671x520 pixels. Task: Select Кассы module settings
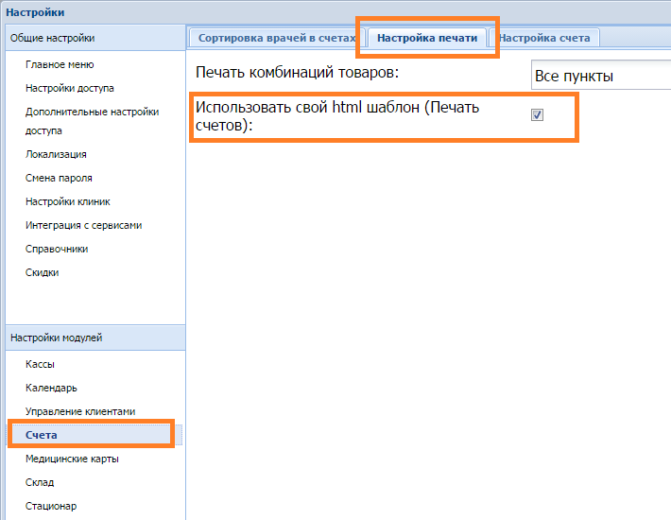pos(40,364)
